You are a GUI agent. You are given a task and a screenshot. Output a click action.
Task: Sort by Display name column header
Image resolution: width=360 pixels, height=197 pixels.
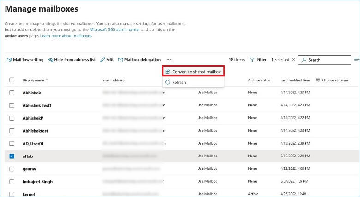pyautogui.click(x=33, y=80)
